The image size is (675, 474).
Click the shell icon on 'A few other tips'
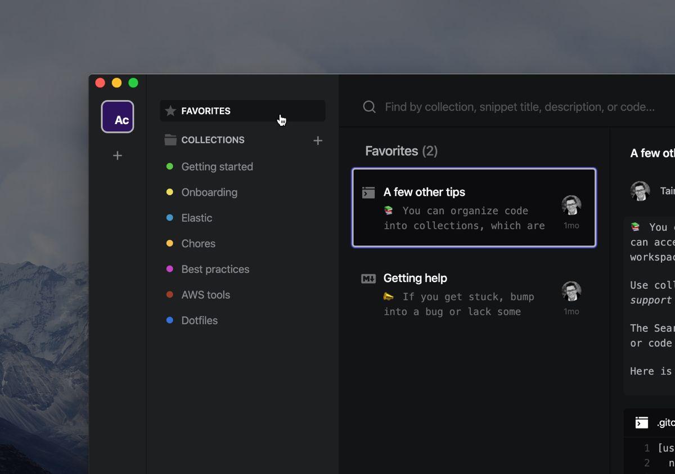click(368, 193)
